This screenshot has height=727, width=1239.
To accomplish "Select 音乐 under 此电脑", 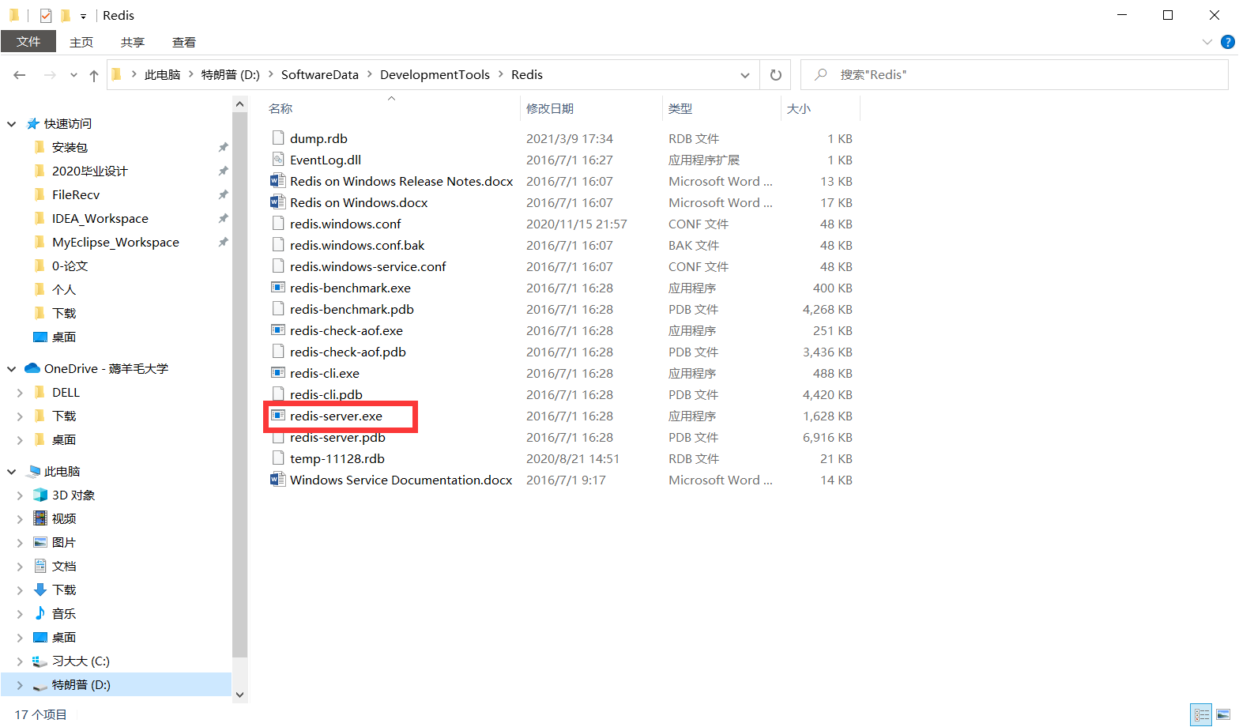I will click(64, 614).
